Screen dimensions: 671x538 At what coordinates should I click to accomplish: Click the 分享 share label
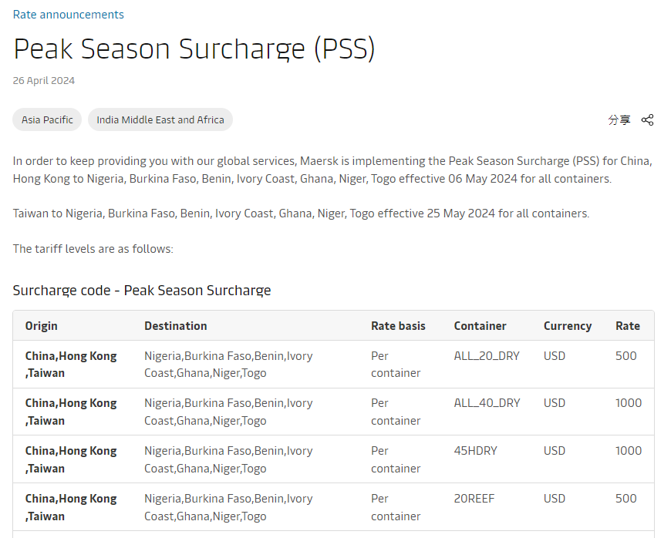coord(619,119)
